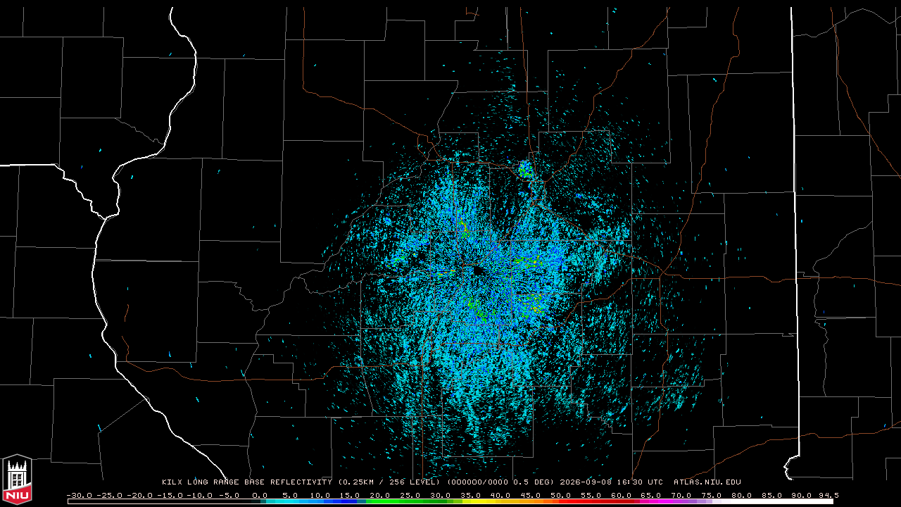This screenshot has height=507, width=901.
Task: Click the white low-end of the color scale
Action: [158, 501]
